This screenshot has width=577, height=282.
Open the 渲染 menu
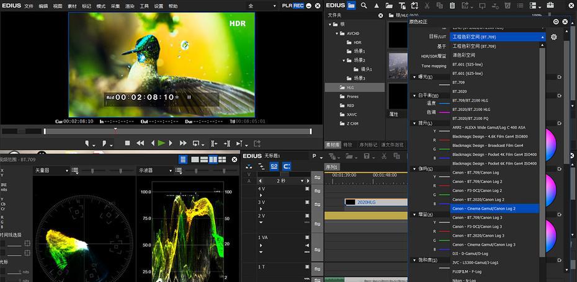pos(130,6)
